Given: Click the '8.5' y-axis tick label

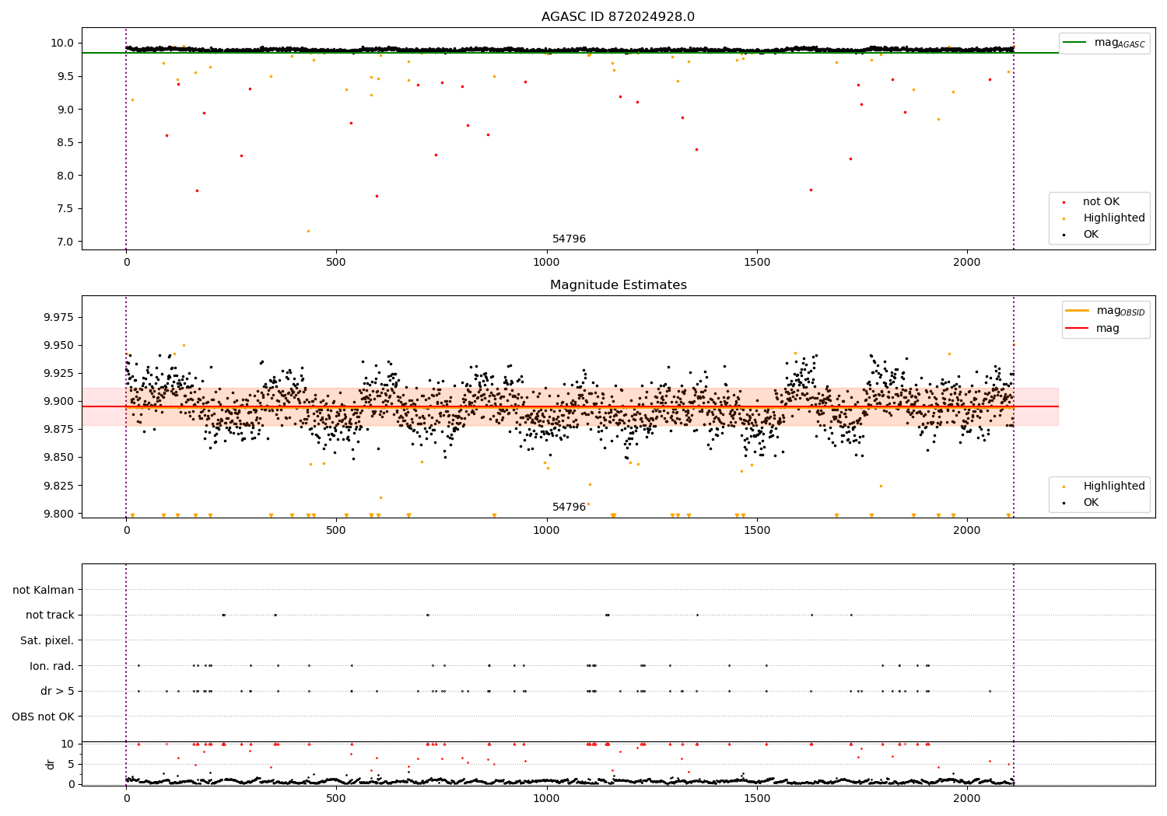Looking at the screenshot, I should click(67, 142).
